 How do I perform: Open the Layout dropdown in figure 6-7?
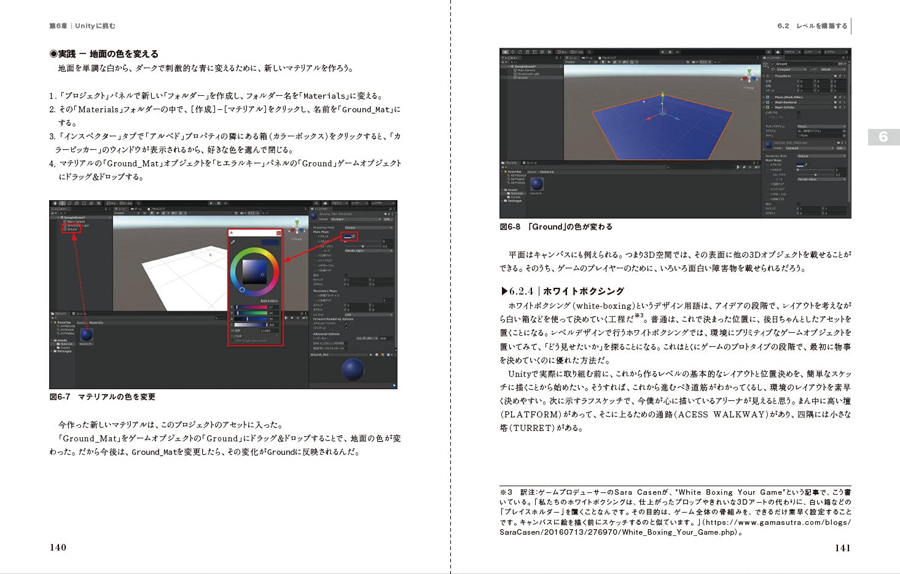point(383,203)
